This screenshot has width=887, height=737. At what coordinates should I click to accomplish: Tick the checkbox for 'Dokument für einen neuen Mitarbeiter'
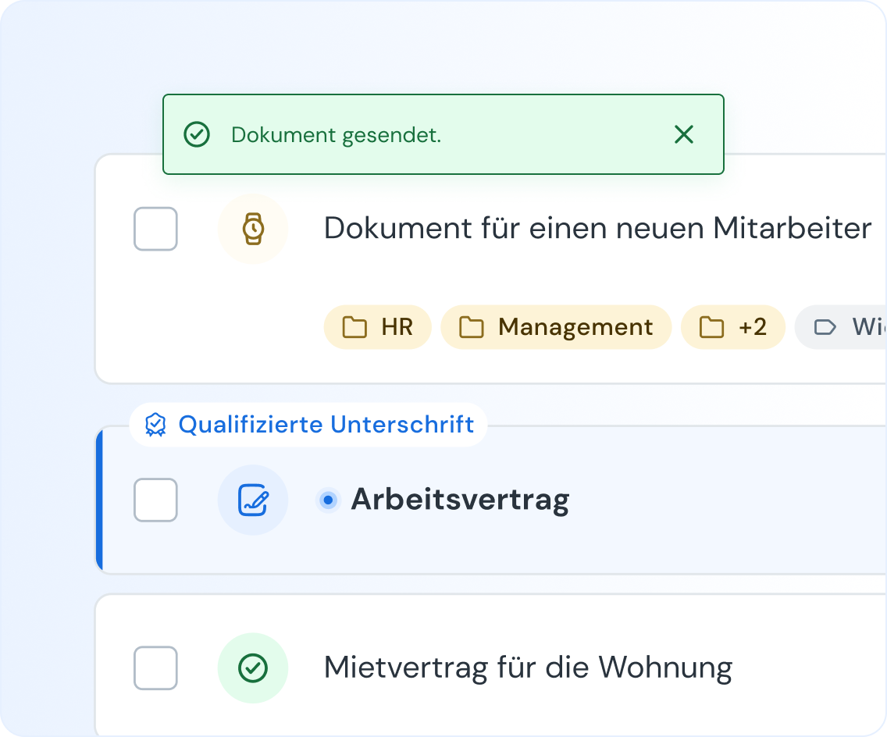pyautogui.click(x=155, y=229)
